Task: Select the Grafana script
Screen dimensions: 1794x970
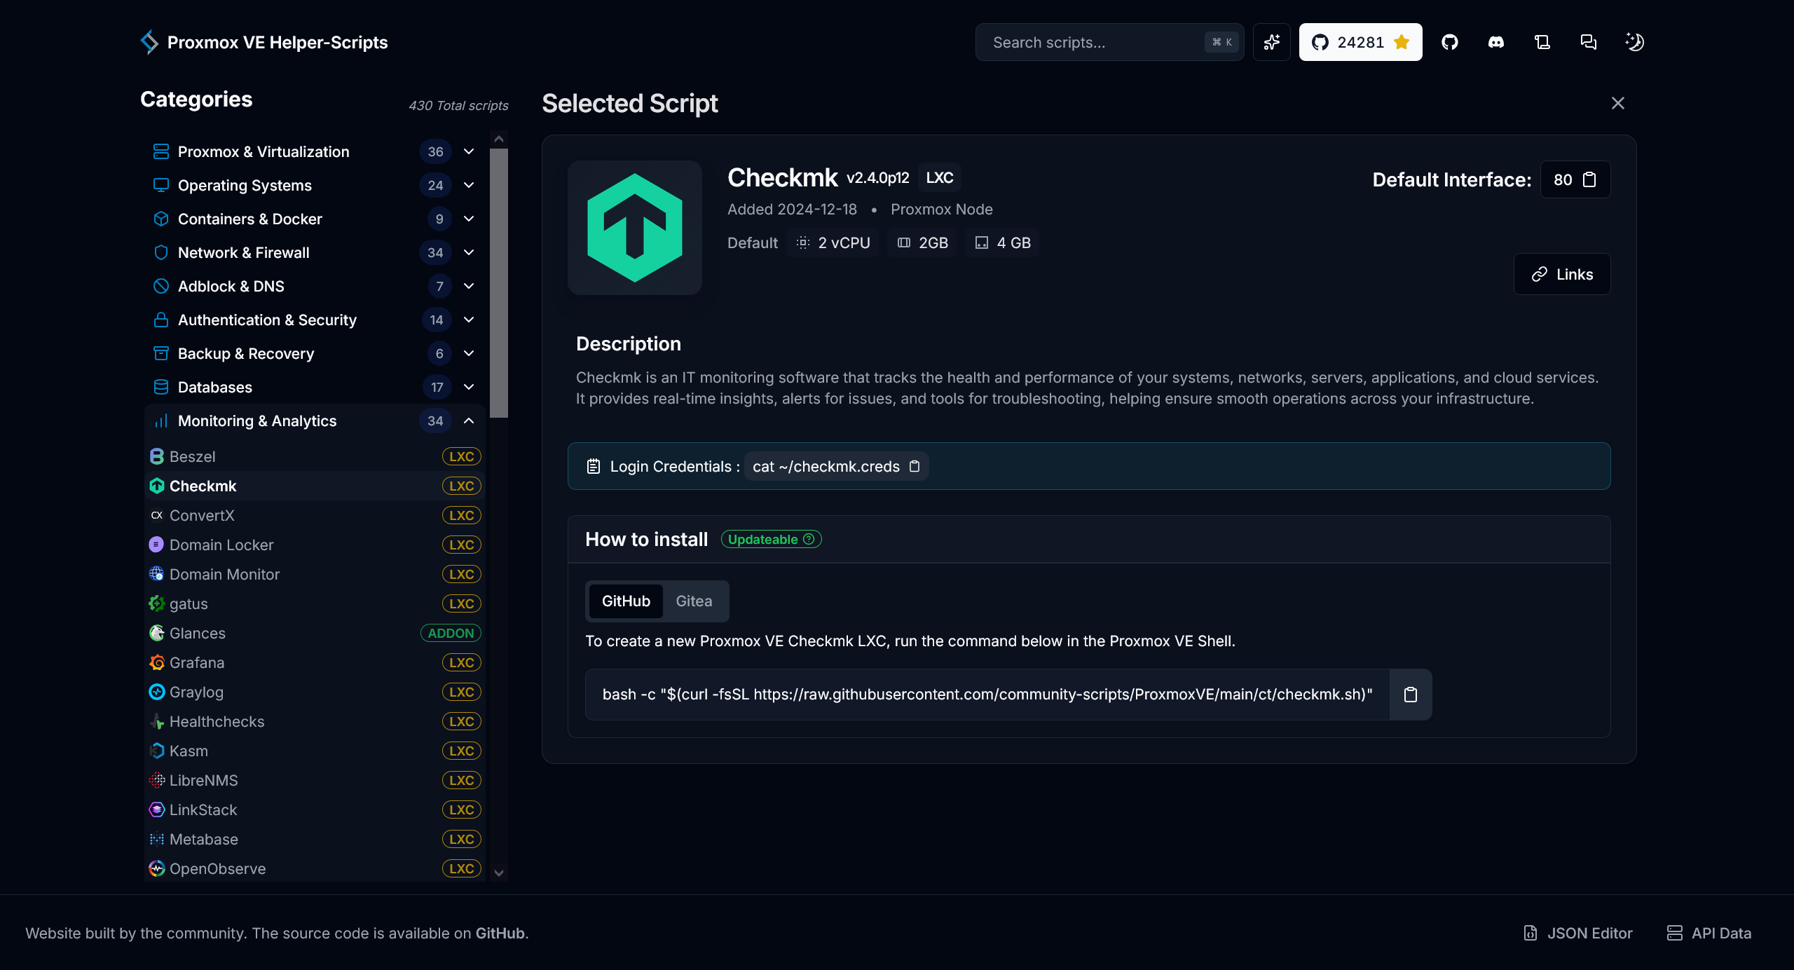Action: pyautogui.click(x=315, y=662)
